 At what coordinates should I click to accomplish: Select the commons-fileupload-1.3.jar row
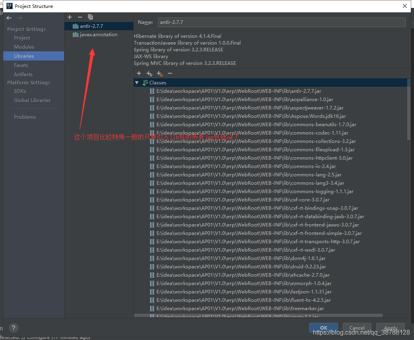270,150
